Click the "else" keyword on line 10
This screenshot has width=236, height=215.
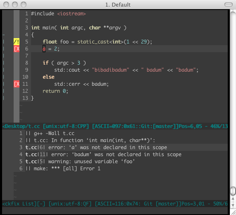pyautogui.click(x=48, y=77)
